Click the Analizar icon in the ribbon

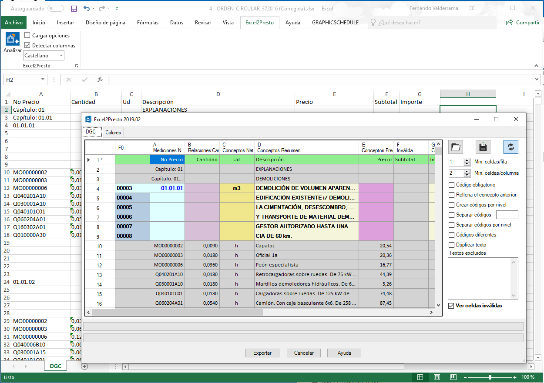pos(12,40)
